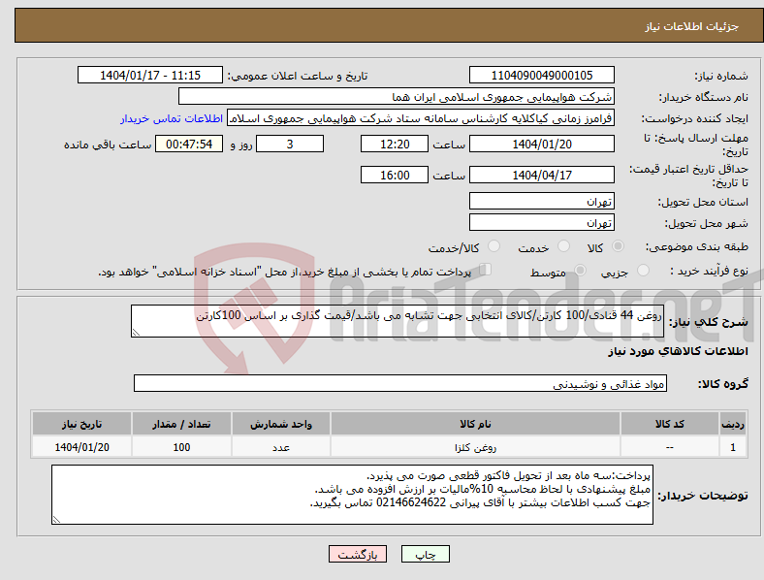Click the resize handle of the description textarea
Screen dimensions: 764x580
tap(136, 333)
